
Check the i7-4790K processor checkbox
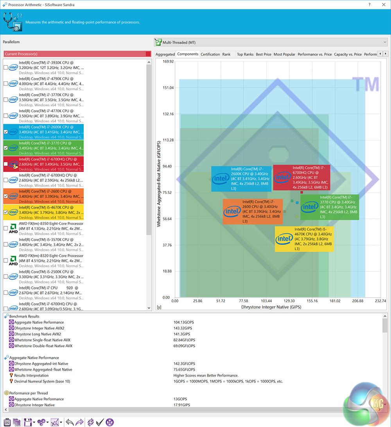click(x=6, y=84)
